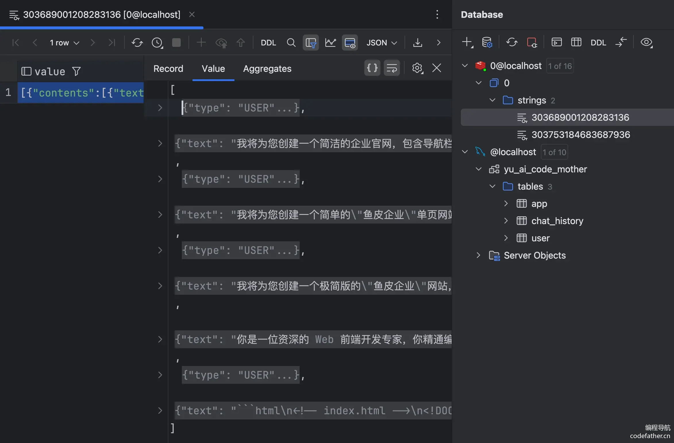Screen dimensions: 674x443
Task: Toggle the local filter panel icon
Action: [x=311, y=43]
